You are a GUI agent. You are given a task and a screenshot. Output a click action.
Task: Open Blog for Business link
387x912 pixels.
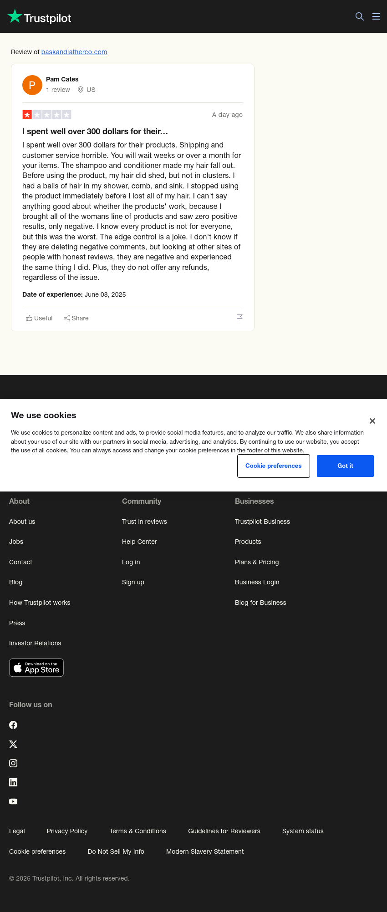(261, 603)
